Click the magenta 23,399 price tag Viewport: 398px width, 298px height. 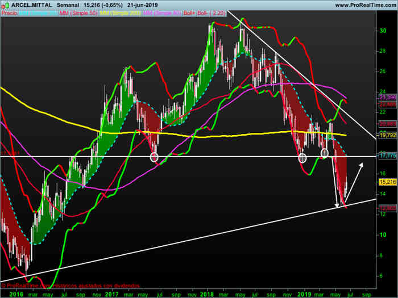pos(387,97)
